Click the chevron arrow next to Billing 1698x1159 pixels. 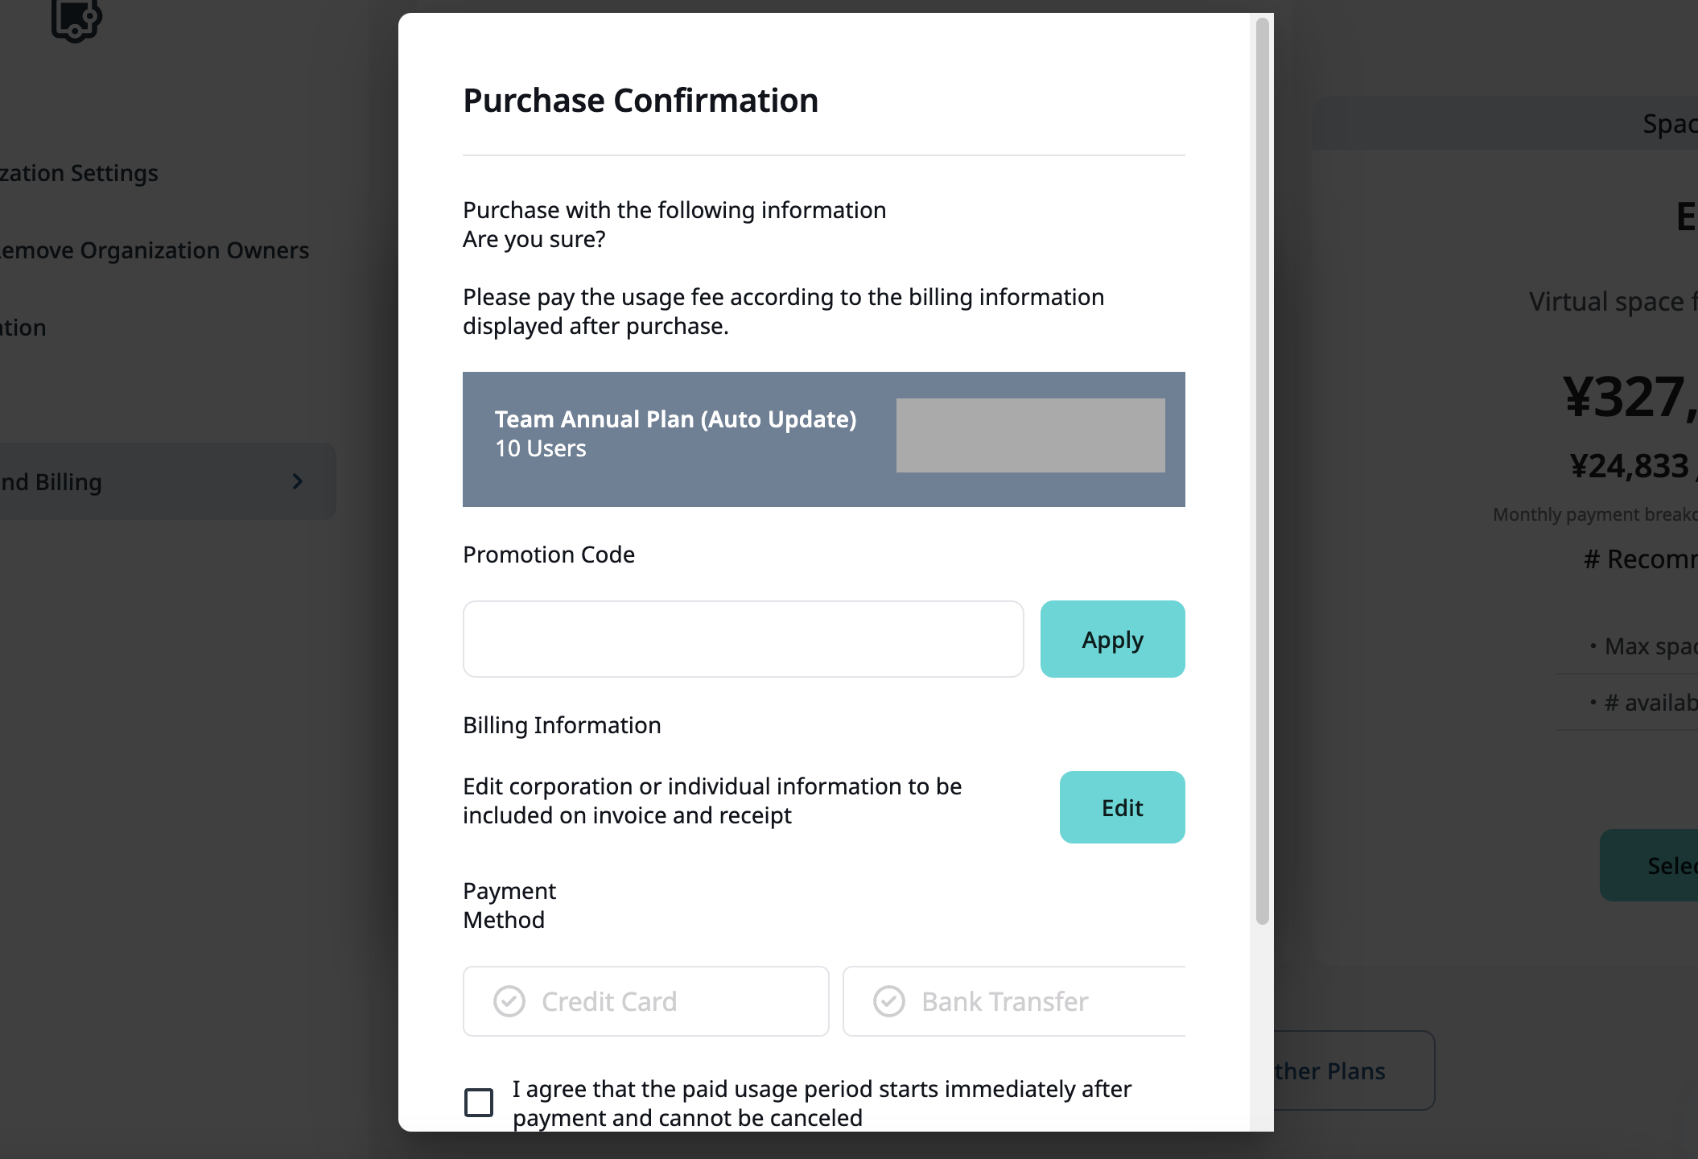click(298, 481)
